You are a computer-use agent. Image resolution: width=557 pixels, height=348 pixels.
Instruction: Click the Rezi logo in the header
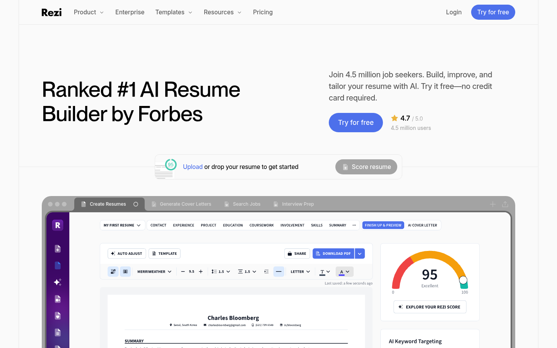click(x=51, y=12)
